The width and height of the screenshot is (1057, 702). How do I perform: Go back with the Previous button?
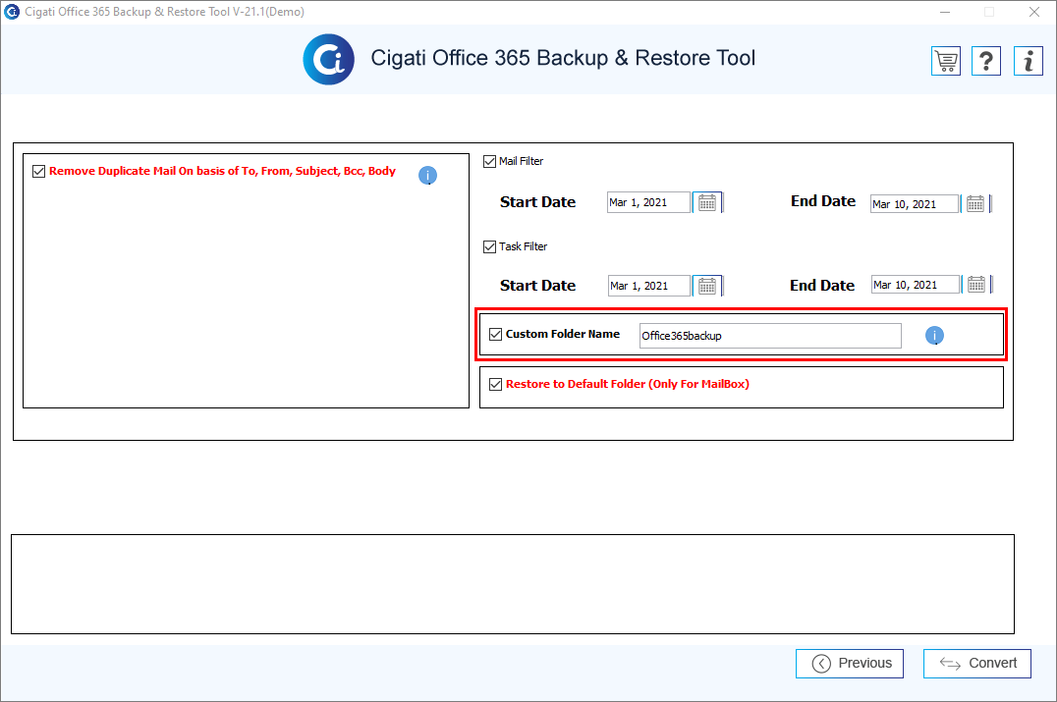point(850,664)
